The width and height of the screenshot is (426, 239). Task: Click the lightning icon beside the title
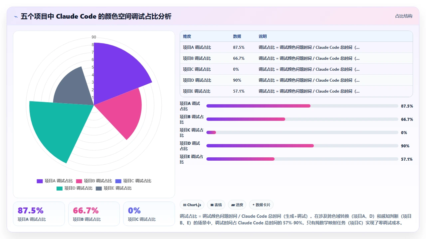16,17
